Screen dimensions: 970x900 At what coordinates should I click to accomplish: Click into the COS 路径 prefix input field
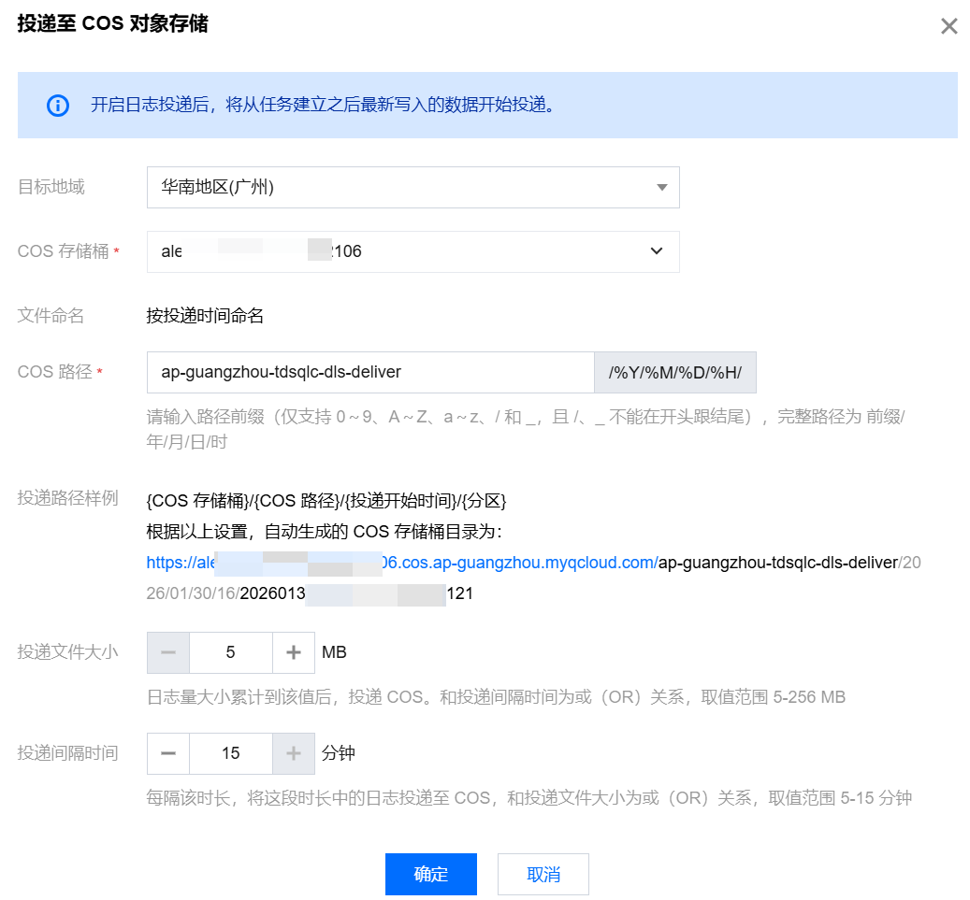[x=370, y=372]
